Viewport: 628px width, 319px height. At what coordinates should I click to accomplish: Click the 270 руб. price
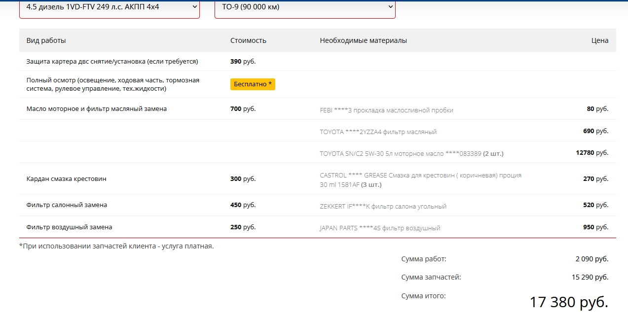pyautogui.click(x=596, y=179)
